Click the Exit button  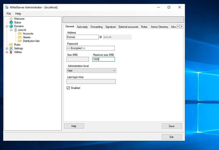point(172,137)
